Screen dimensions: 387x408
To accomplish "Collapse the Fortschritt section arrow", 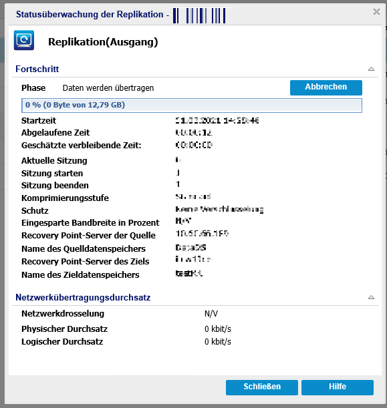I will click(x=371, y=69).
